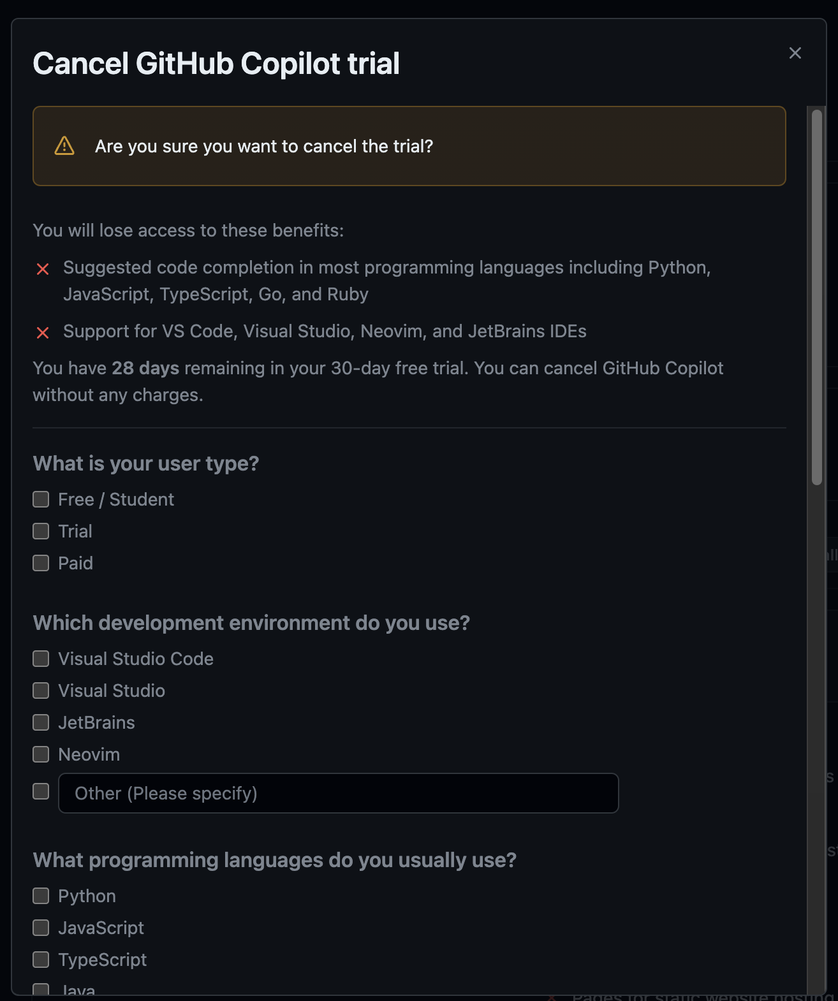Image resolution: width=838 pixels, height=1001 pixels.
Task: Select the JetBrains checkbox
Action: pos(41,722)
